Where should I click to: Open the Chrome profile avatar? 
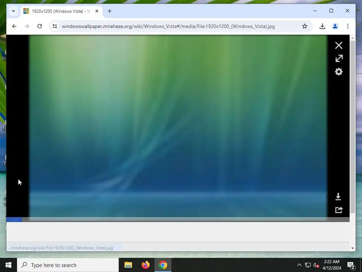[x=335, y=26]
